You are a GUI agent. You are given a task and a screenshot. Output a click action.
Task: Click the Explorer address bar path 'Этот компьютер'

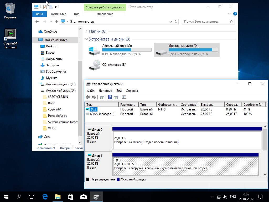click(82, 22)
